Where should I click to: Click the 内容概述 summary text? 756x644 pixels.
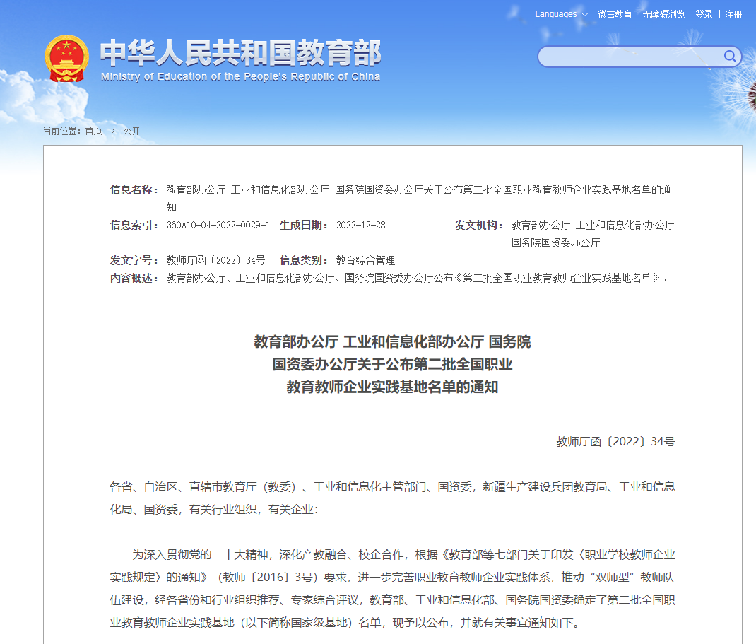417,279
